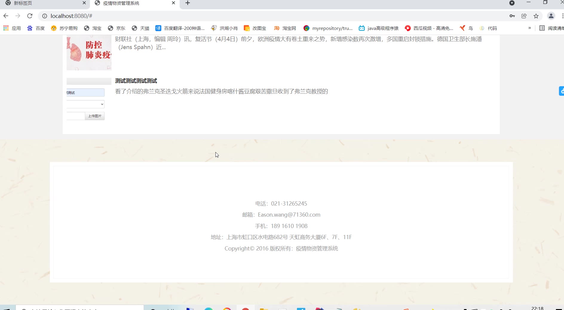Image resolution: width=564 pixels, height=310 pixels.
Task: Select the 疫情物资管理系统 tab
Action: click(135, 3)
